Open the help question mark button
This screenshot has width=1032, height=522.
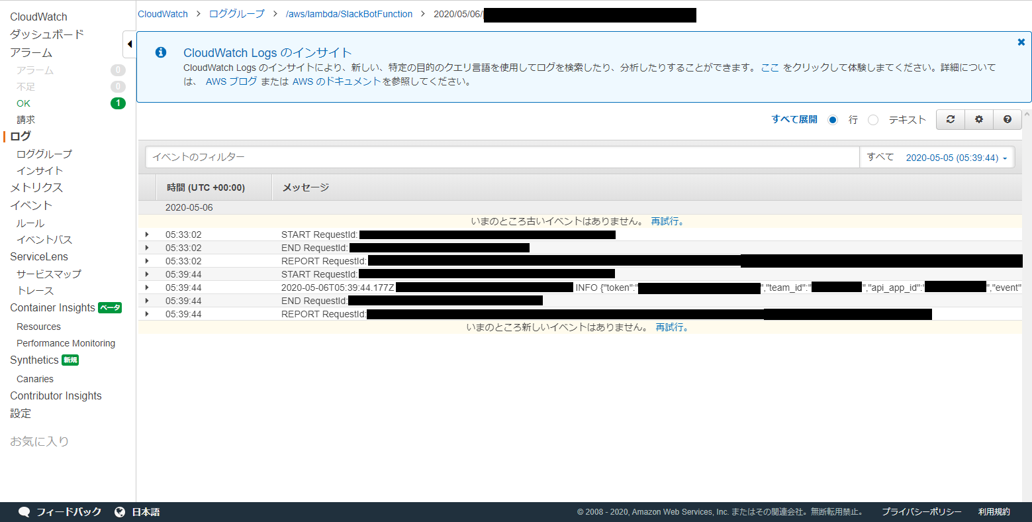pos(1008,119)
